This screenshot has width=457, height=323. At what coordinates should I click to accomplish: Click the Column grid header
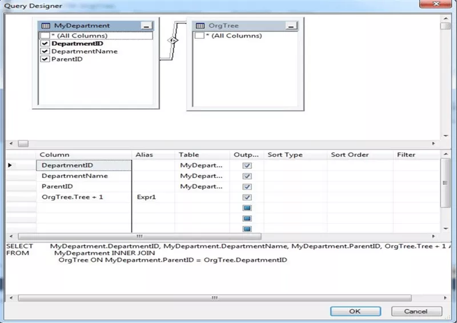coord(84,155)
